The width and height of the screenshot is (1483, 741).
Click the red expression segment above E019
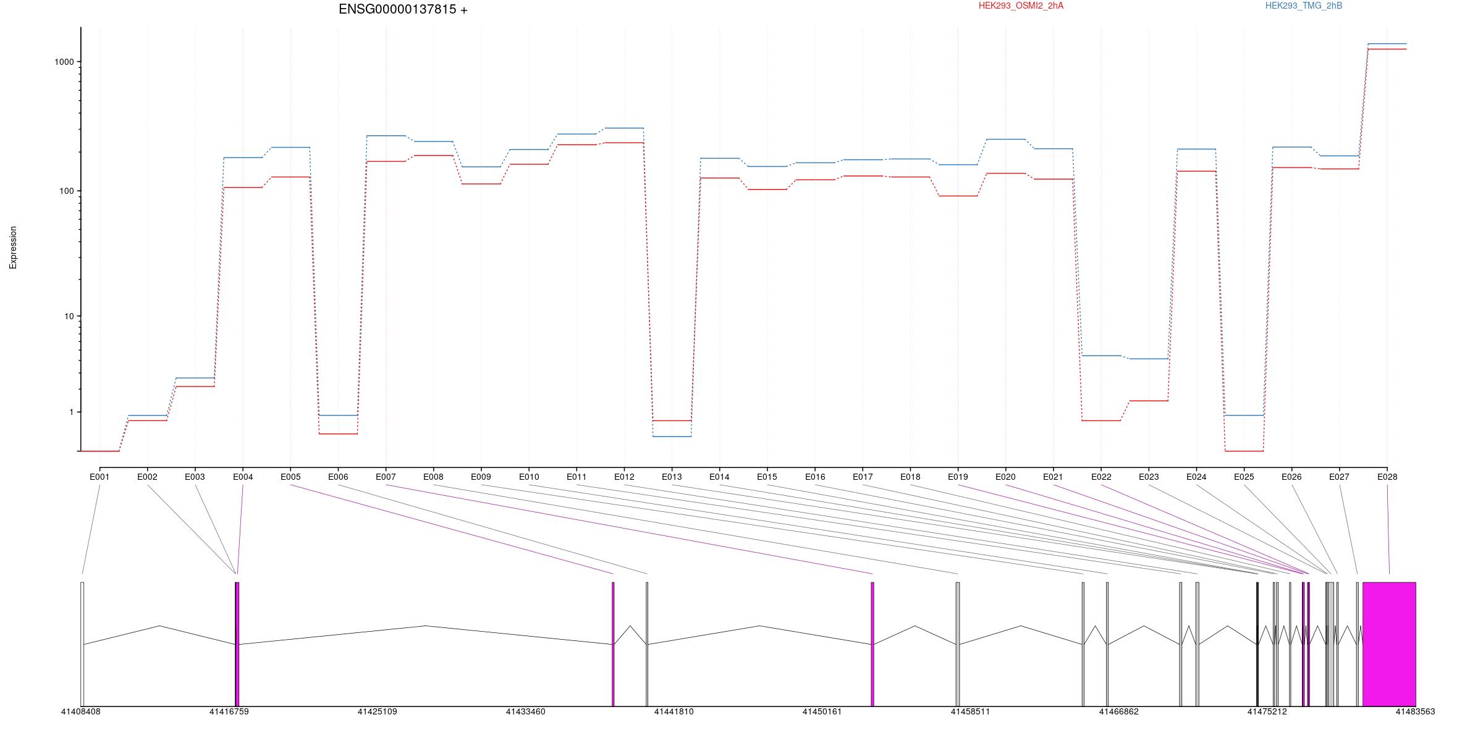coord(958,196)
